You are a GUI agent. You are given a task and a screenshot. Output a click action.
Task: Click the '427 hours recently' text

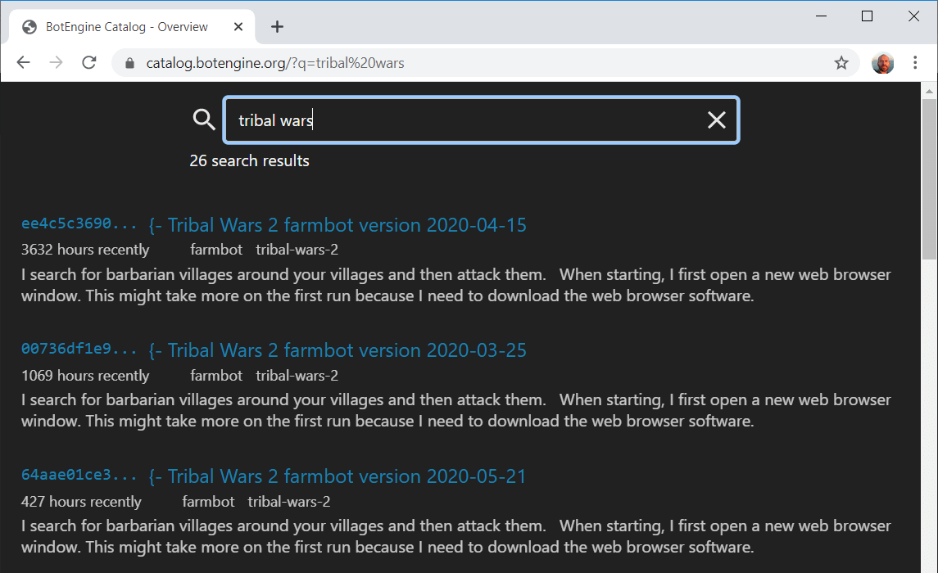(x=81, y=501)
